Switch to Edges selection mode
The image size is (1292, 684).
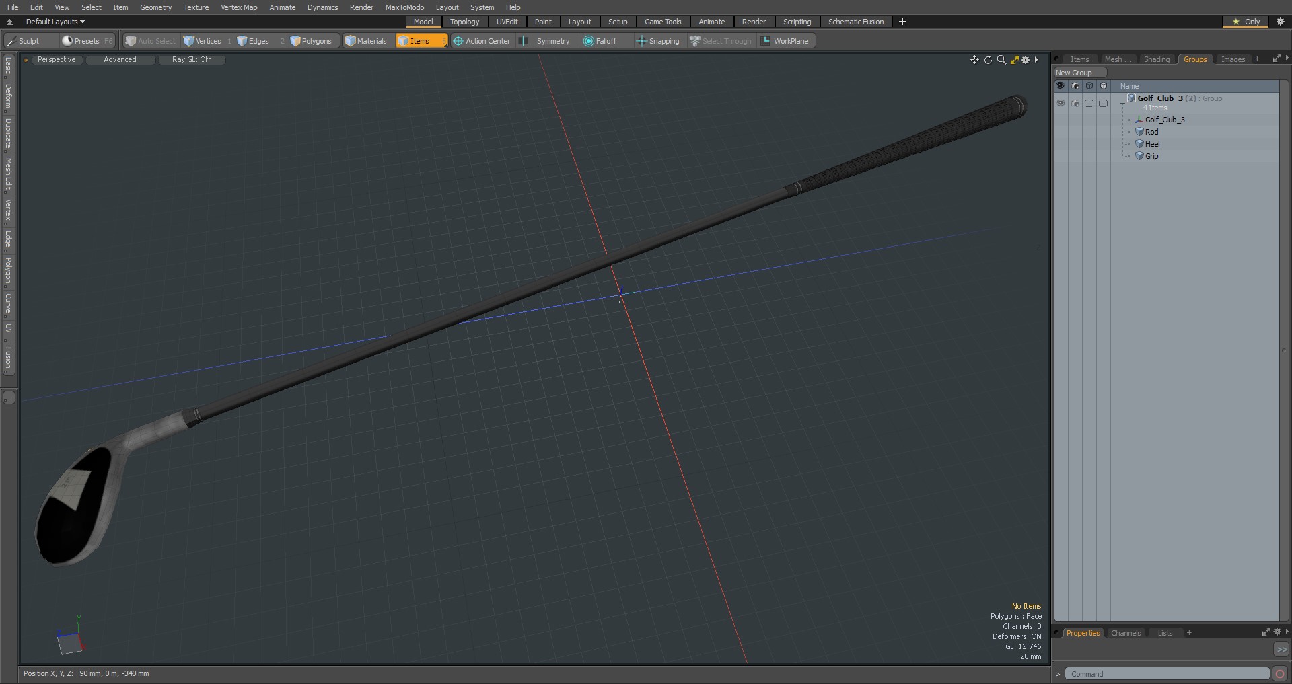pyautogui.click(x=259, y=41)
